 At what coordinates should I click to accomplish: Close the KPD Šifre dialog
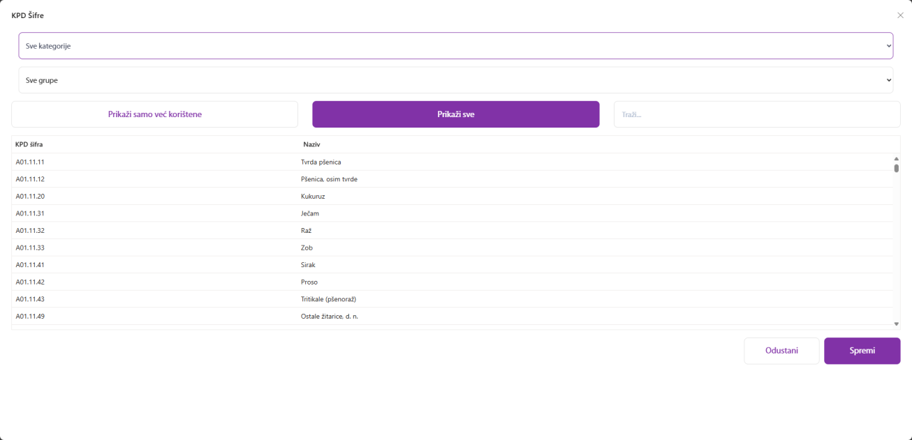[x=900, y=15]
